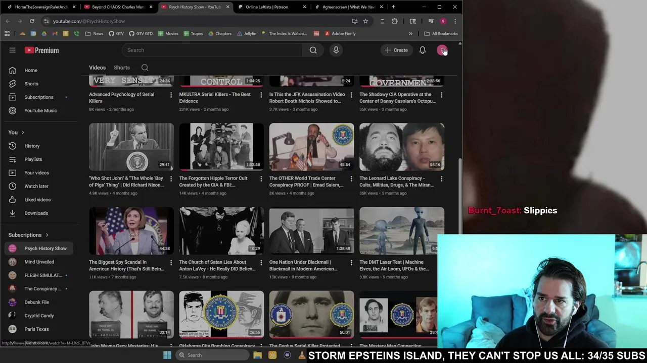Screen dimensions: 647x363
Task: Open The Conspiracy subscription channel
Action: (39, 289)
